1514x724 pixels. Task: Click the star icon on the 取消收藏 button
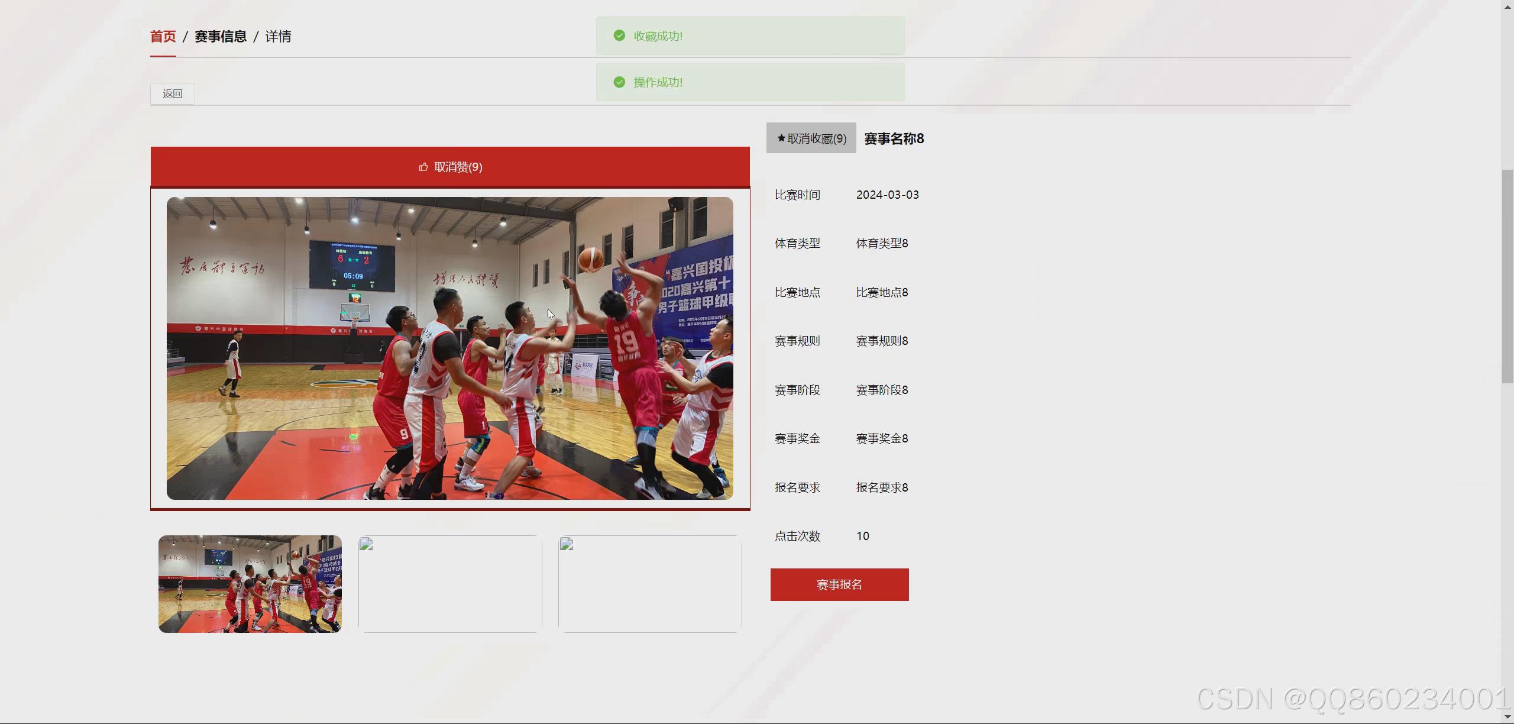pyautogui.click(x=781, y=138)
